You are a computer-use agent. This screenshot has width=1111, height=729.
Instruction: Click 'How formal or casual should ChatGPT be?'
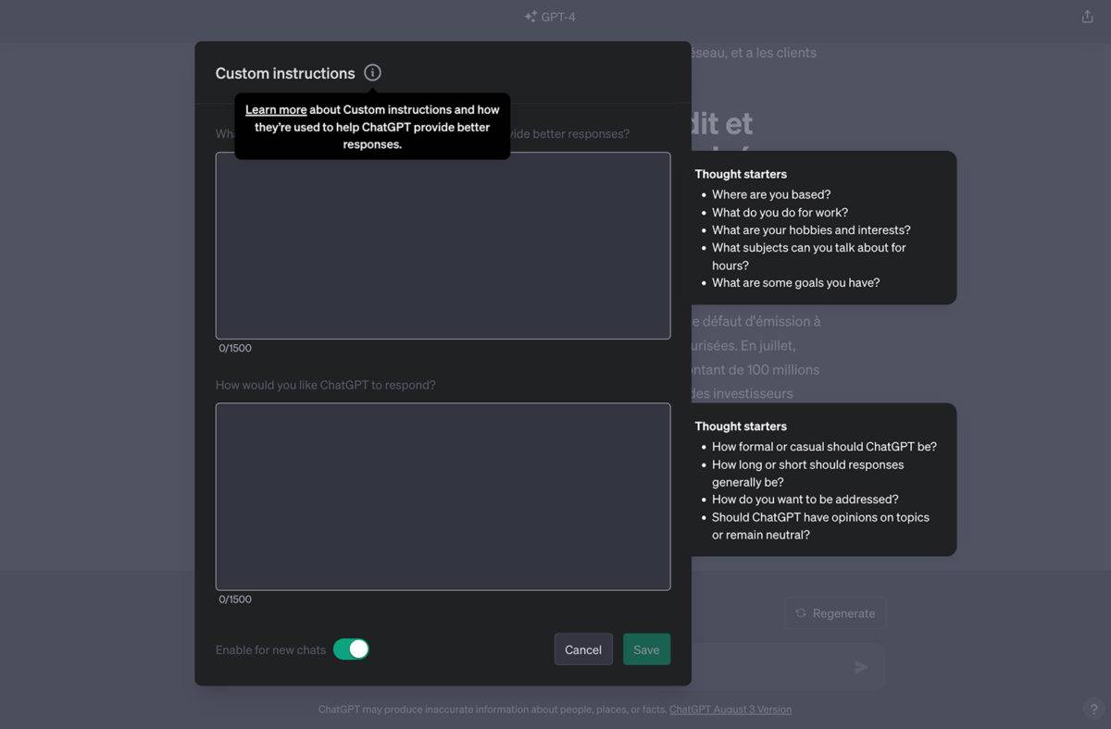pyautogui.click(x=824, y=446)
